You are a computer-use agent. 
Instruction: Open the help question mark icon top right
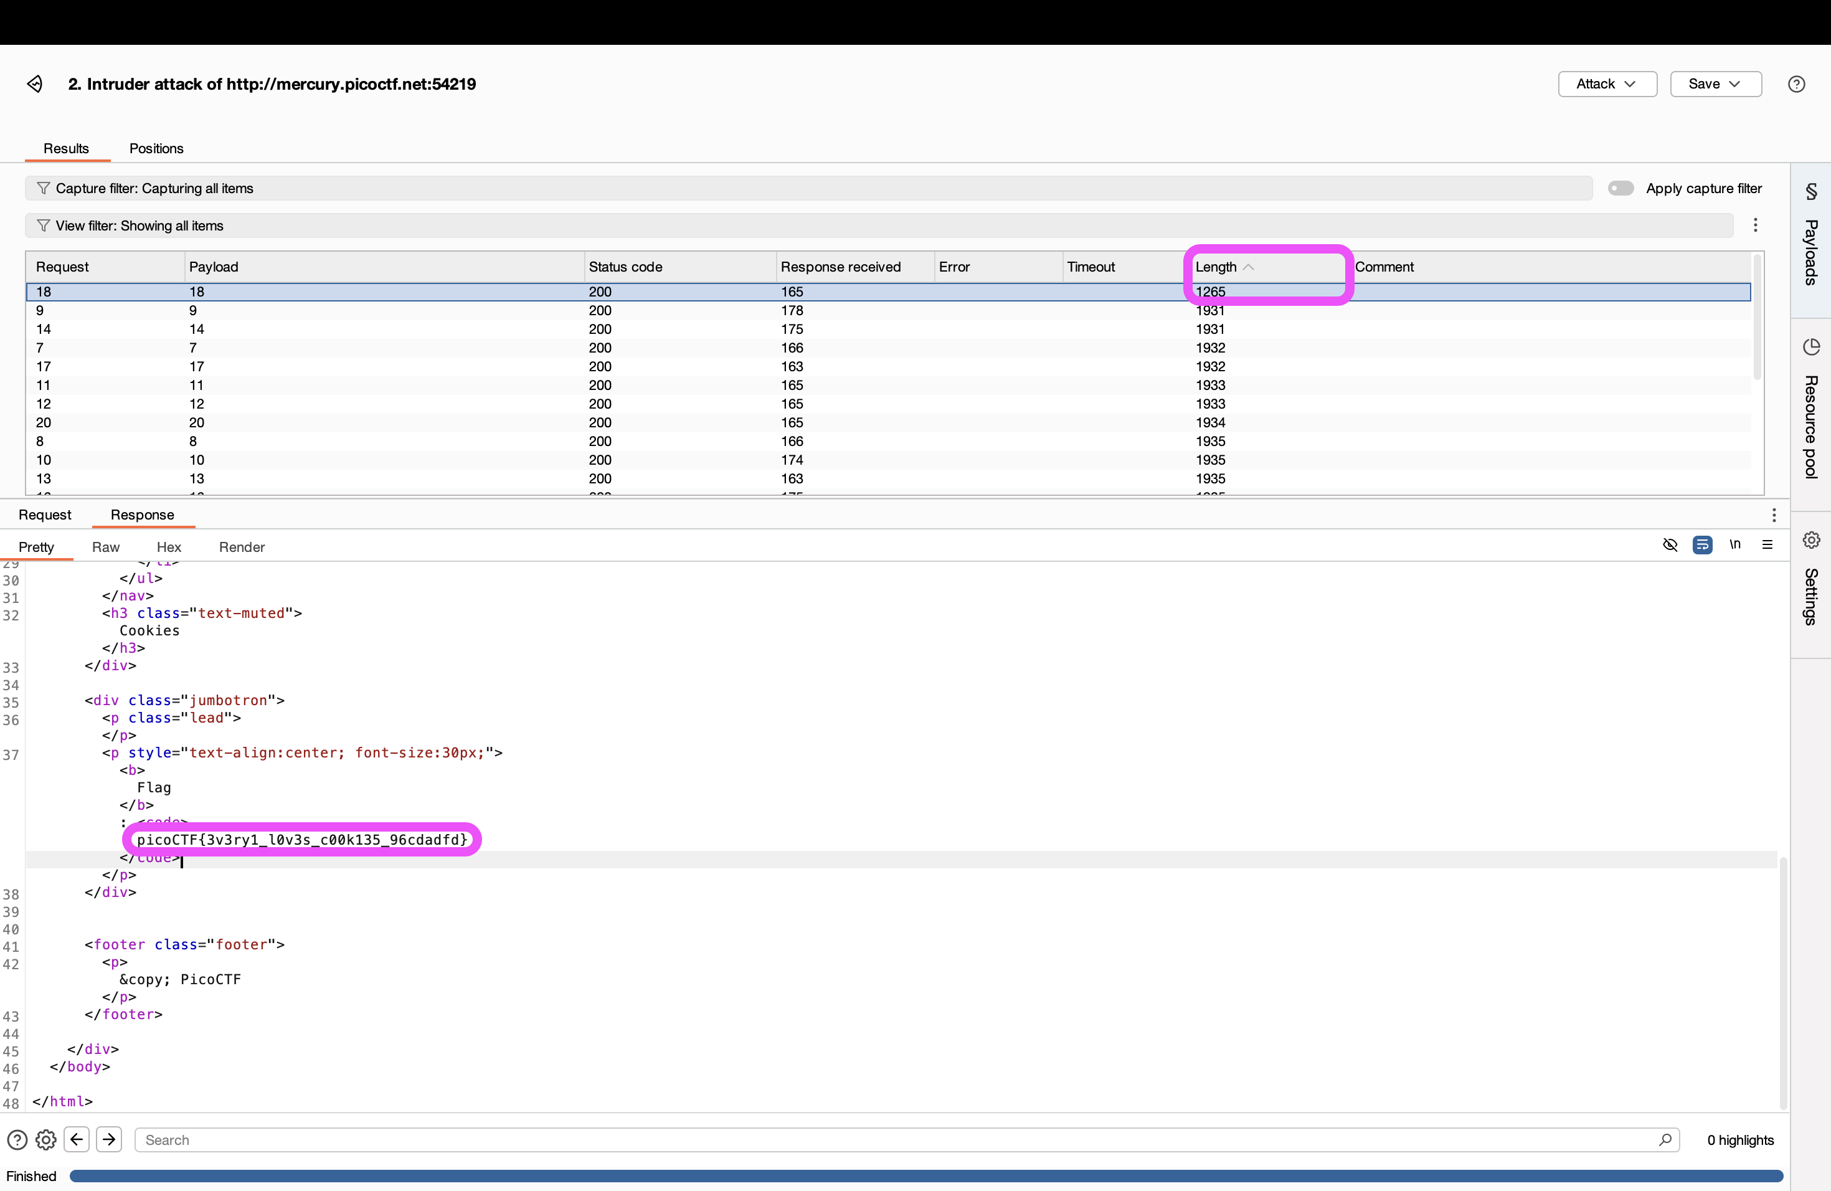1796,84
